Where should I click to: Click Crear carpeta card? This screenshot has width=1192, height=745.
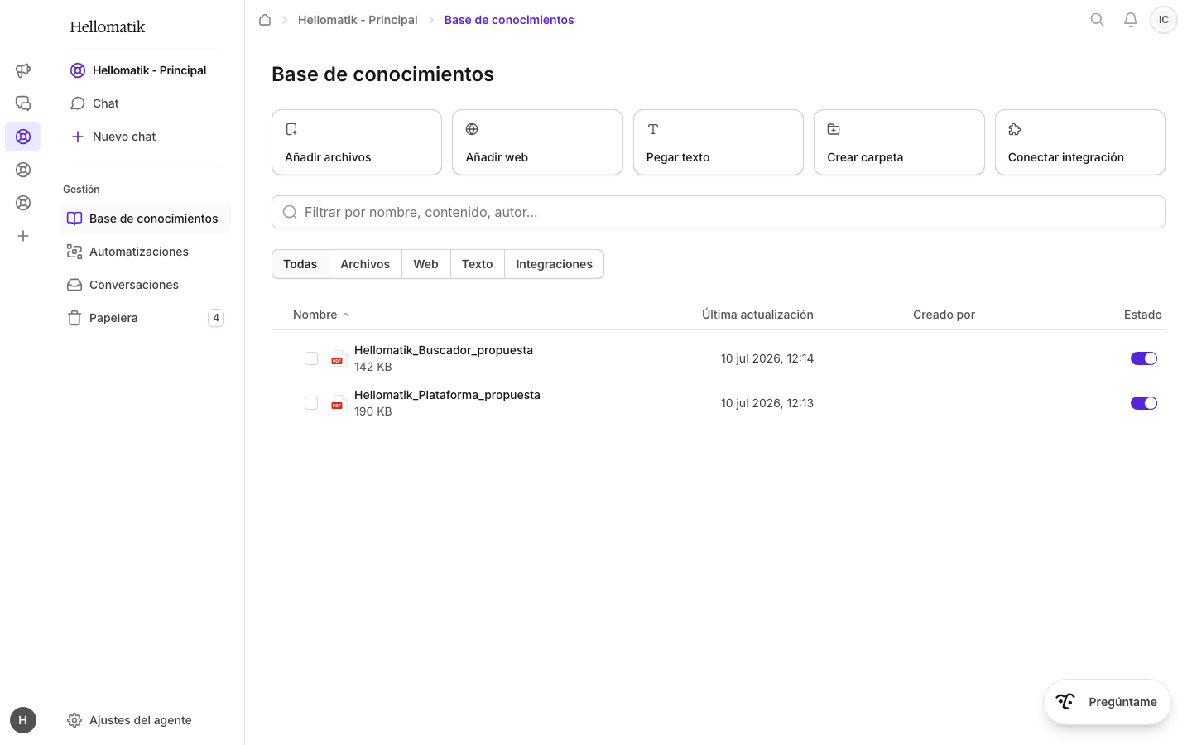pyautogui.click(x=899, y=142)
